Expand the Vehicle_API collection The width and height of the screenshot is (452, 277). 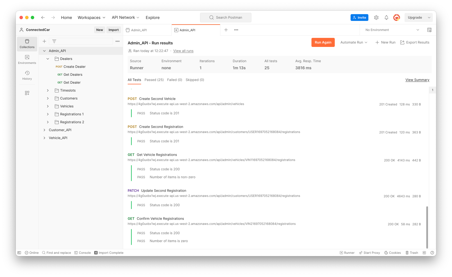click(x=44, y=138)
